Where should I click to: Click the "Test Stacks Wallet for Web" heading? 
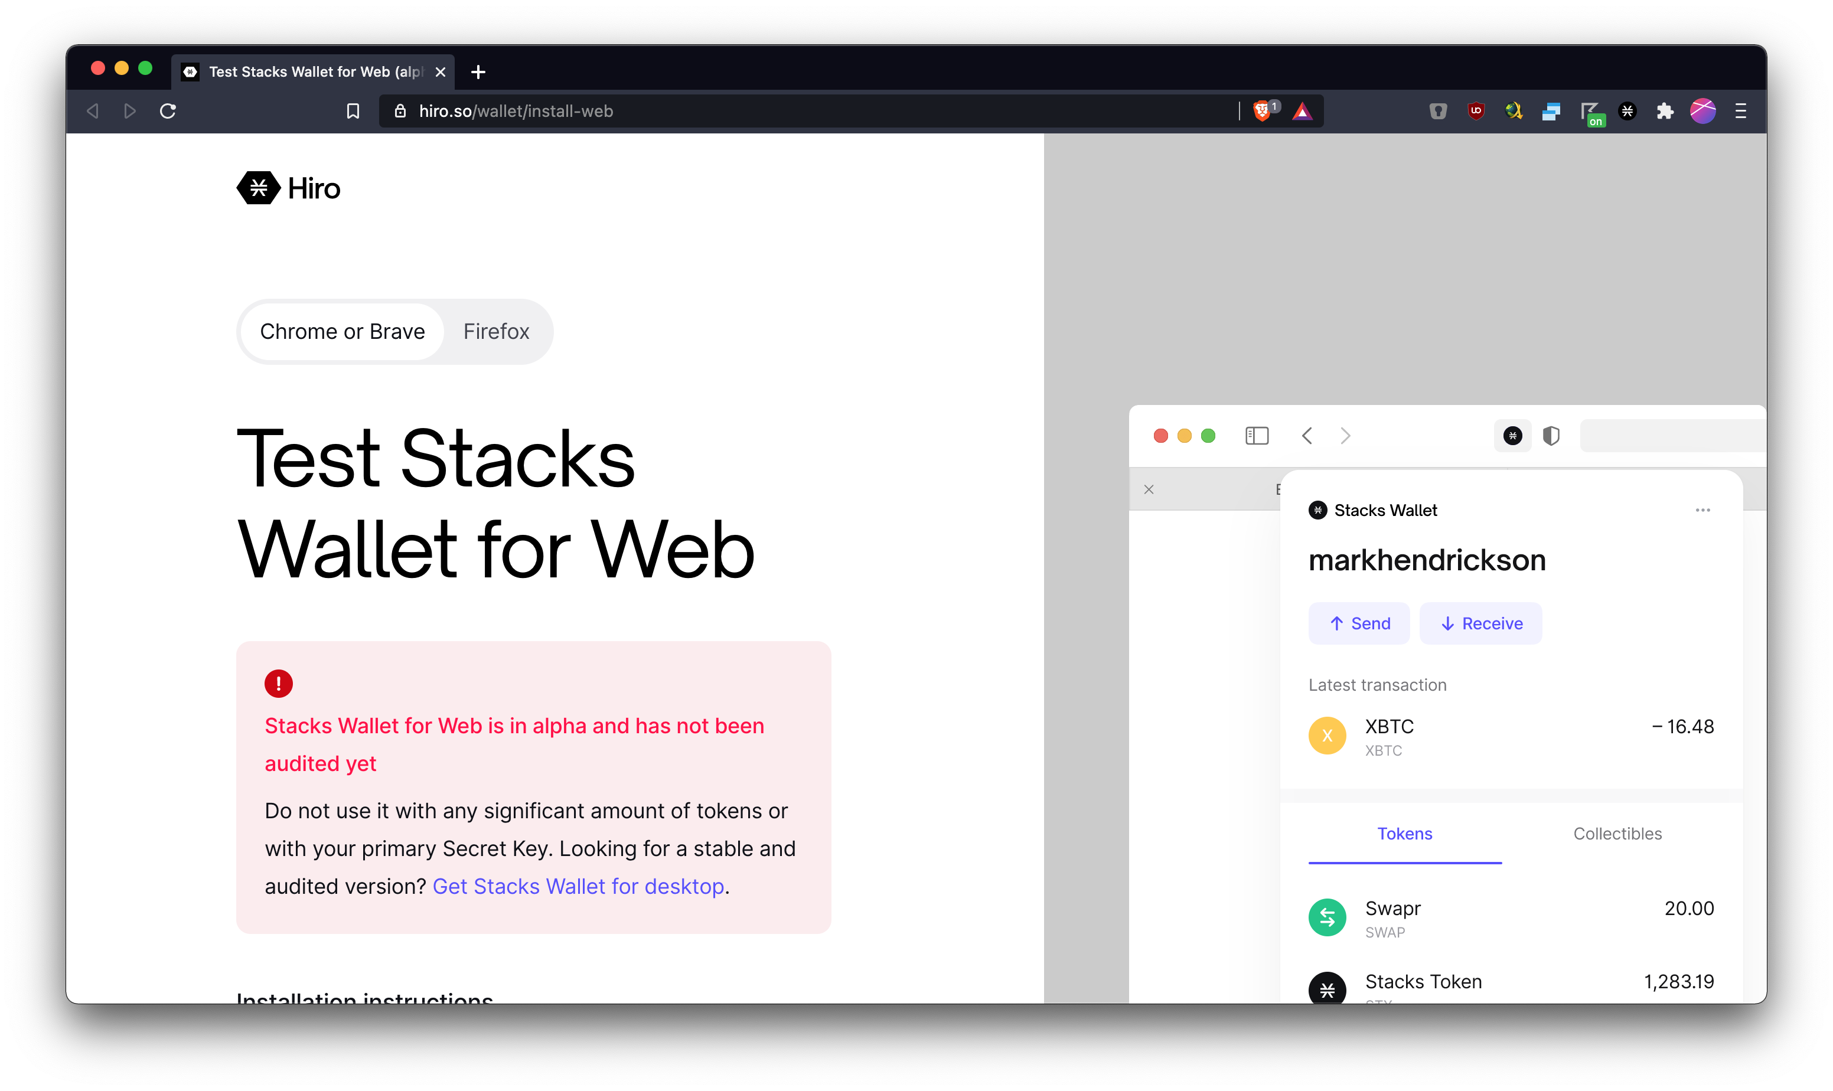tap(495, 504)
